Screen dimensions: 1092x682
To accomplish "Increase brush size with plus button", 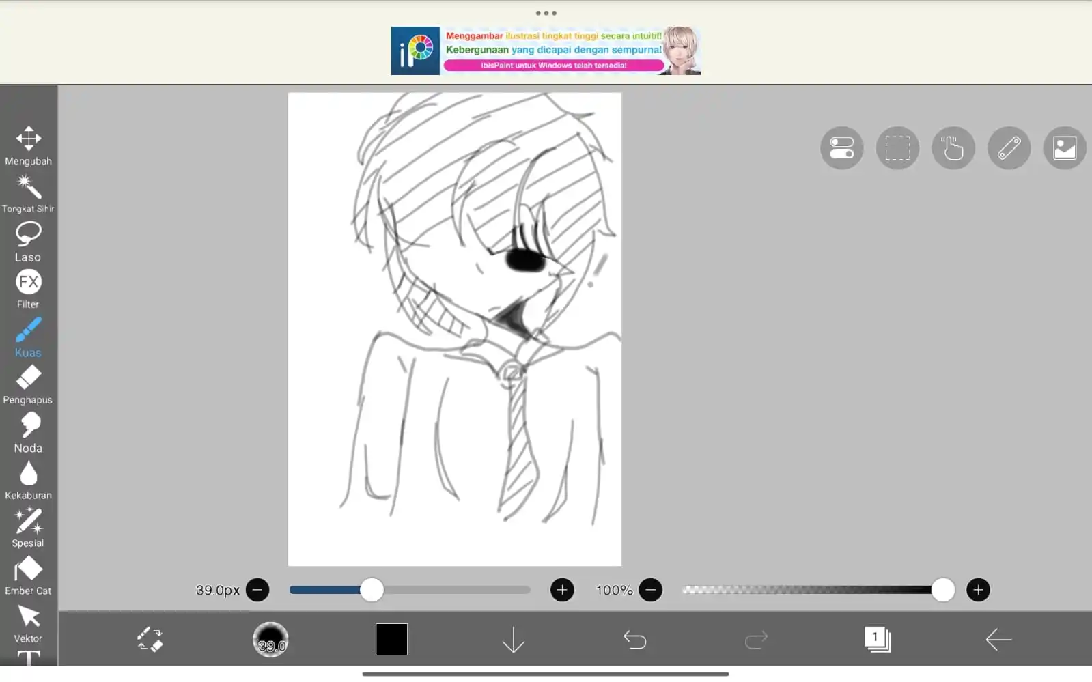I will (562, 590).
